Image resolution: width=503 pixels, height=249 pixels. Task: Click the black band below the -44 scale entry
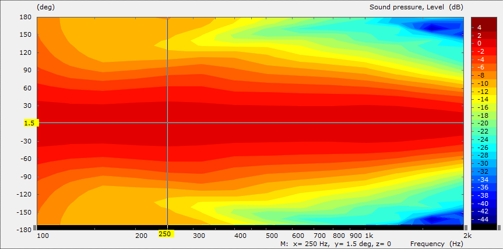pos(483,226)
